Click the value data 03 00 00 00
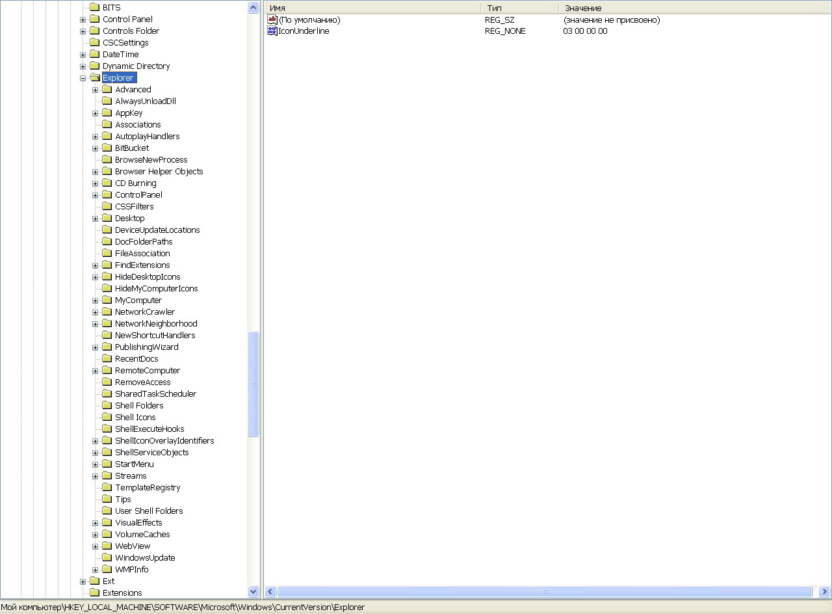832x614 pixels. pyautogui.click(x=585, y=31)
